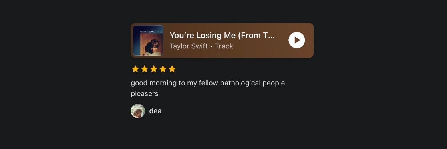Set the rating to one star

[135, 69]
